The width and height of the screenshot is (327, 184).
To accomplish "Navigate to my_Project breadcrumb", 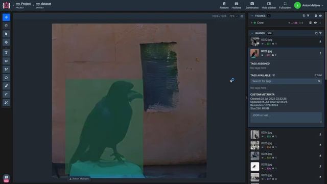I will tap(23, 4).
